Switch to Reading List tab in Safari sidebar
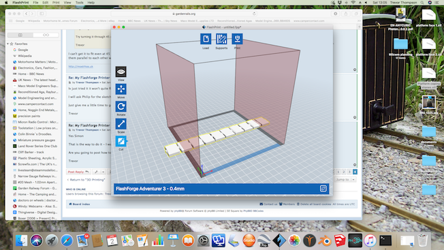 tap(46, 35)
